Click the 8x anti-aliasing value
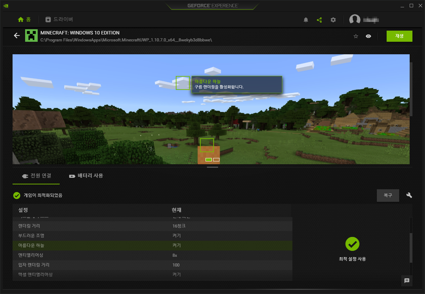The width and height of the screenshot is (425, 294). pos(175,255)
